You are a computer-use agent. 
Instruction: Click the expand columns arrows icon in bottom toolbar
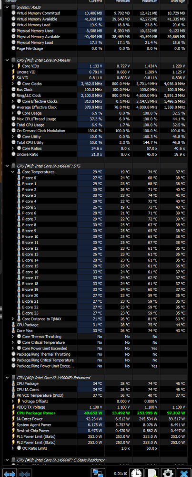click(x=10, y=473)
